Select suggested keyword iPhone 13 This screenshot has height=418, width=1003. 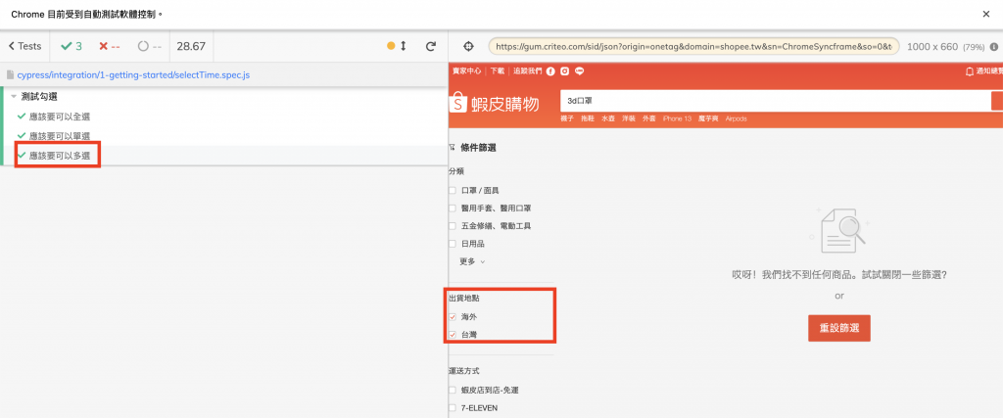coord(677,118)
